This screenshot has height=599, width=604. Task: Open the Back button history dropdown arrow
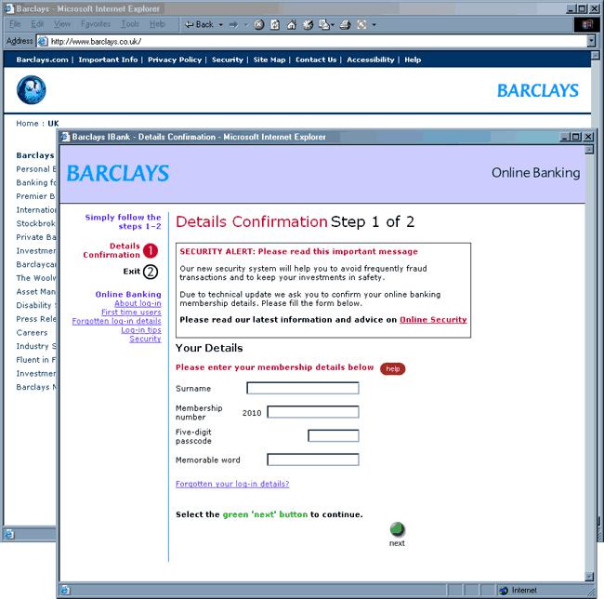point(221,25)
